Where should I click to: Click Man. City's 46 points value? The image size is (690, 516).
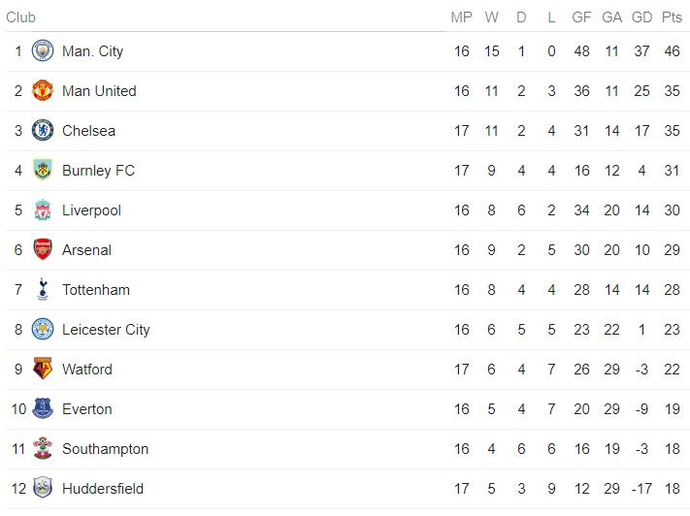pyautogui.click(x=672, y=50)
